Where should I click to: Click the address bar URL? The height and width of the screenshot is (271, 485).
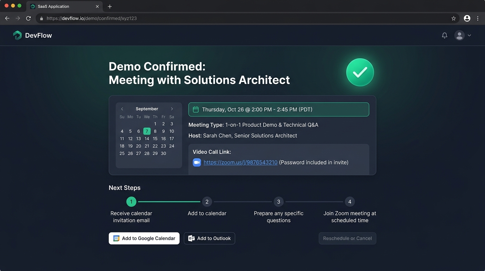(92, 18)
